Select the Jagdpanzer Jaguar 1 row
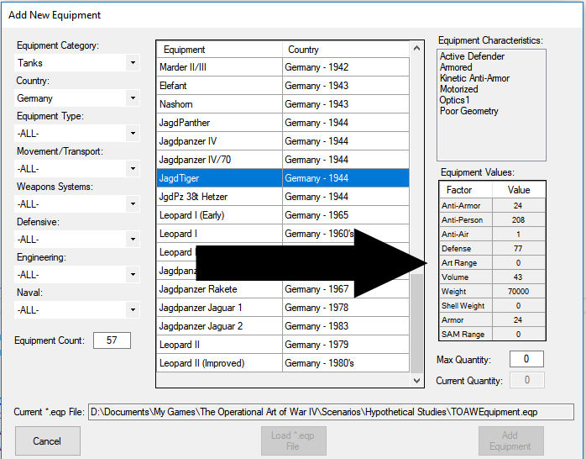 (x=283, y=308)
